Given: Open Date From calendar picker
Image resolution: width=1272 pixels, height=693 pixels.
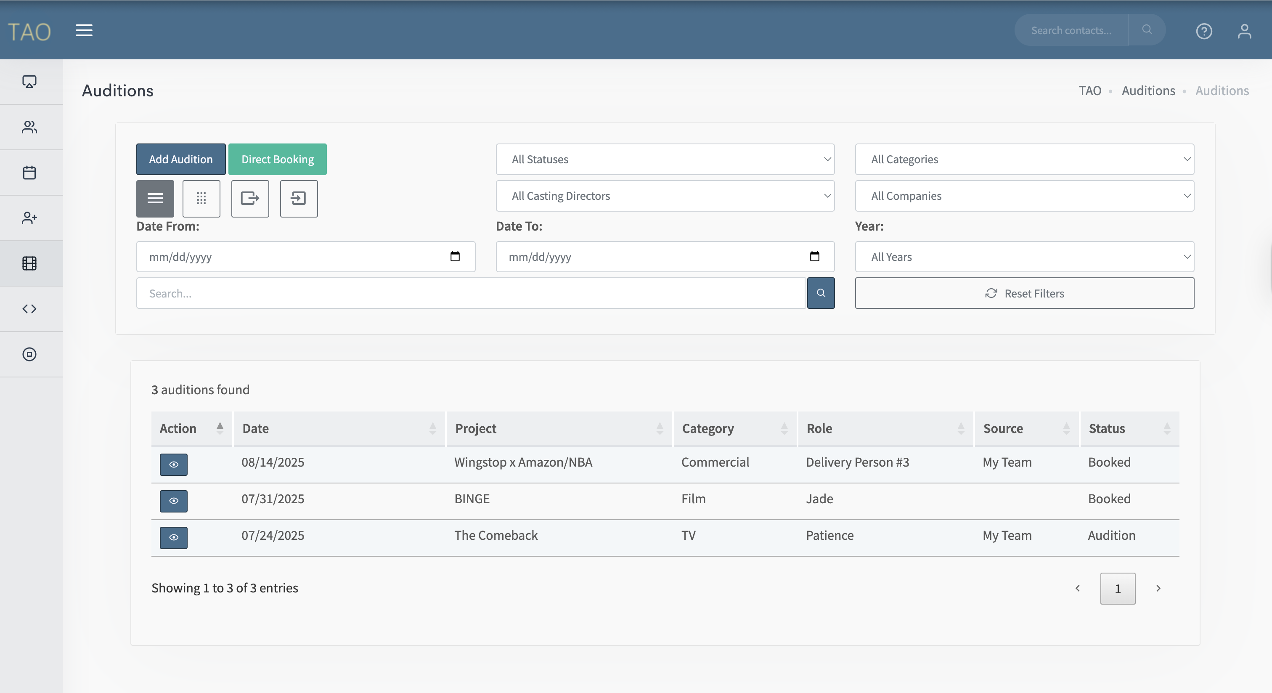Looking at the screenshot, I should pyautogui.click(x=455, y=256).
